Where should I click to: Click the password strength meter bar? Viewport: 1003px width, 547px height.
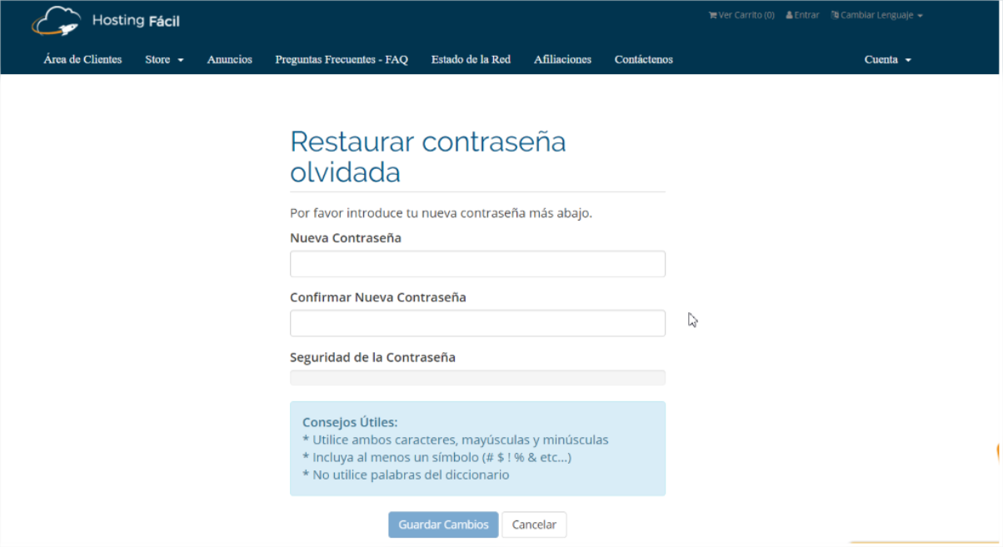tap(477, 378)
